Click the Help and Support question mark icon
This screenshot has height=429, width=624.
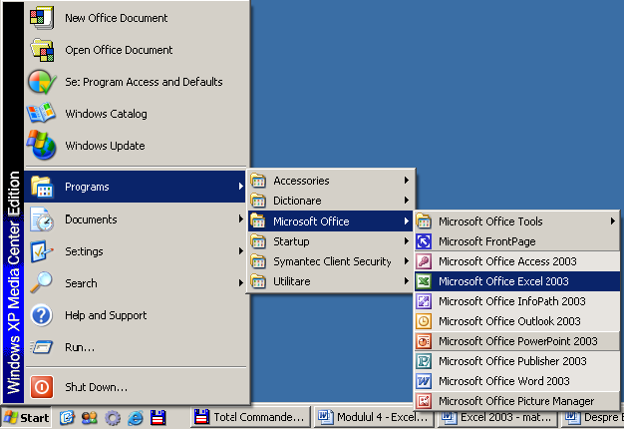[x=42, y=315]
